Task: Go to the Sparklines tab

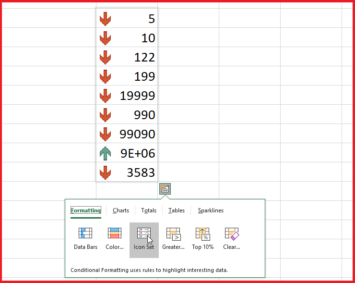Action: point(211,210)
